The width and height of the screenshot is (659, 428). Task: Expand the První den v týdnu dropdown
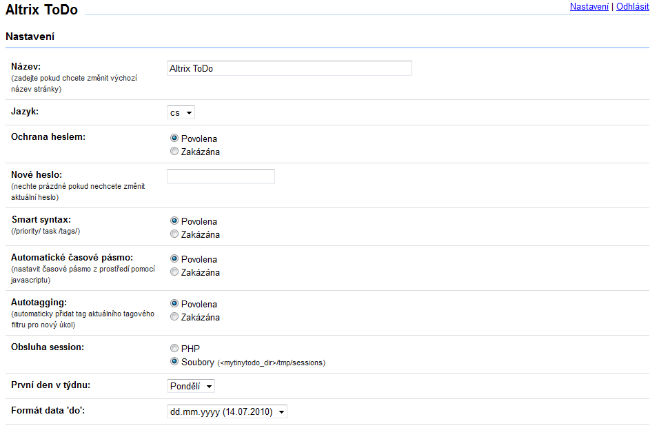click(x=191, y=387)
